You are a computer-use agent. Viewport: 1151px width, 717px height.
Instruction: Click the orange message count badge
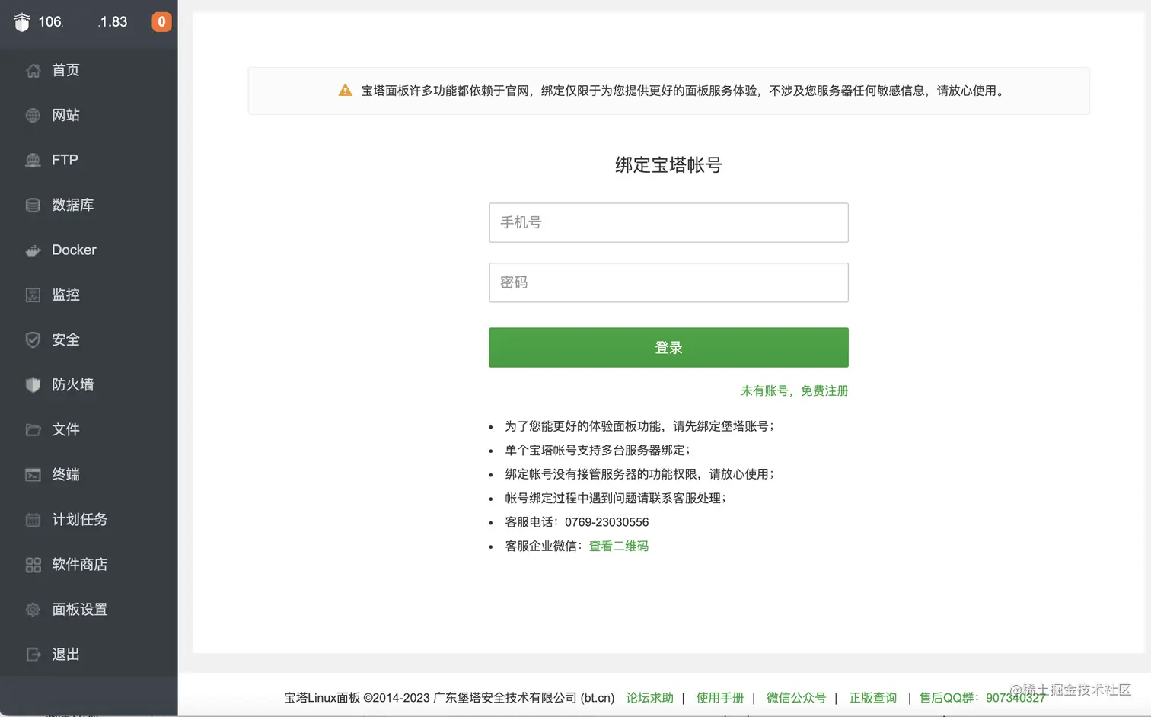(x=161, y=22)
